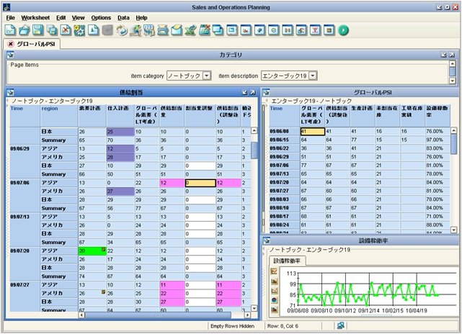Select line chart type icon beside graph

[x=274, y=271]
